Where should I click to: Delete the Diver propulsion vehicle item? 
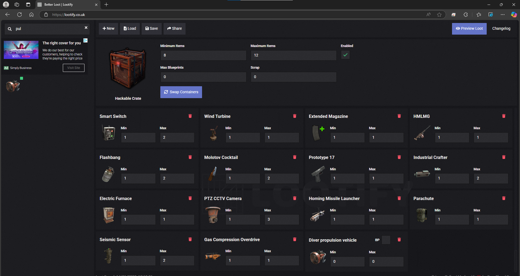click(399, 240)
